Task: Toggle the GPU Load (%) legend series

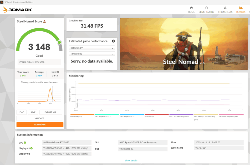Action: coord(156,117)
